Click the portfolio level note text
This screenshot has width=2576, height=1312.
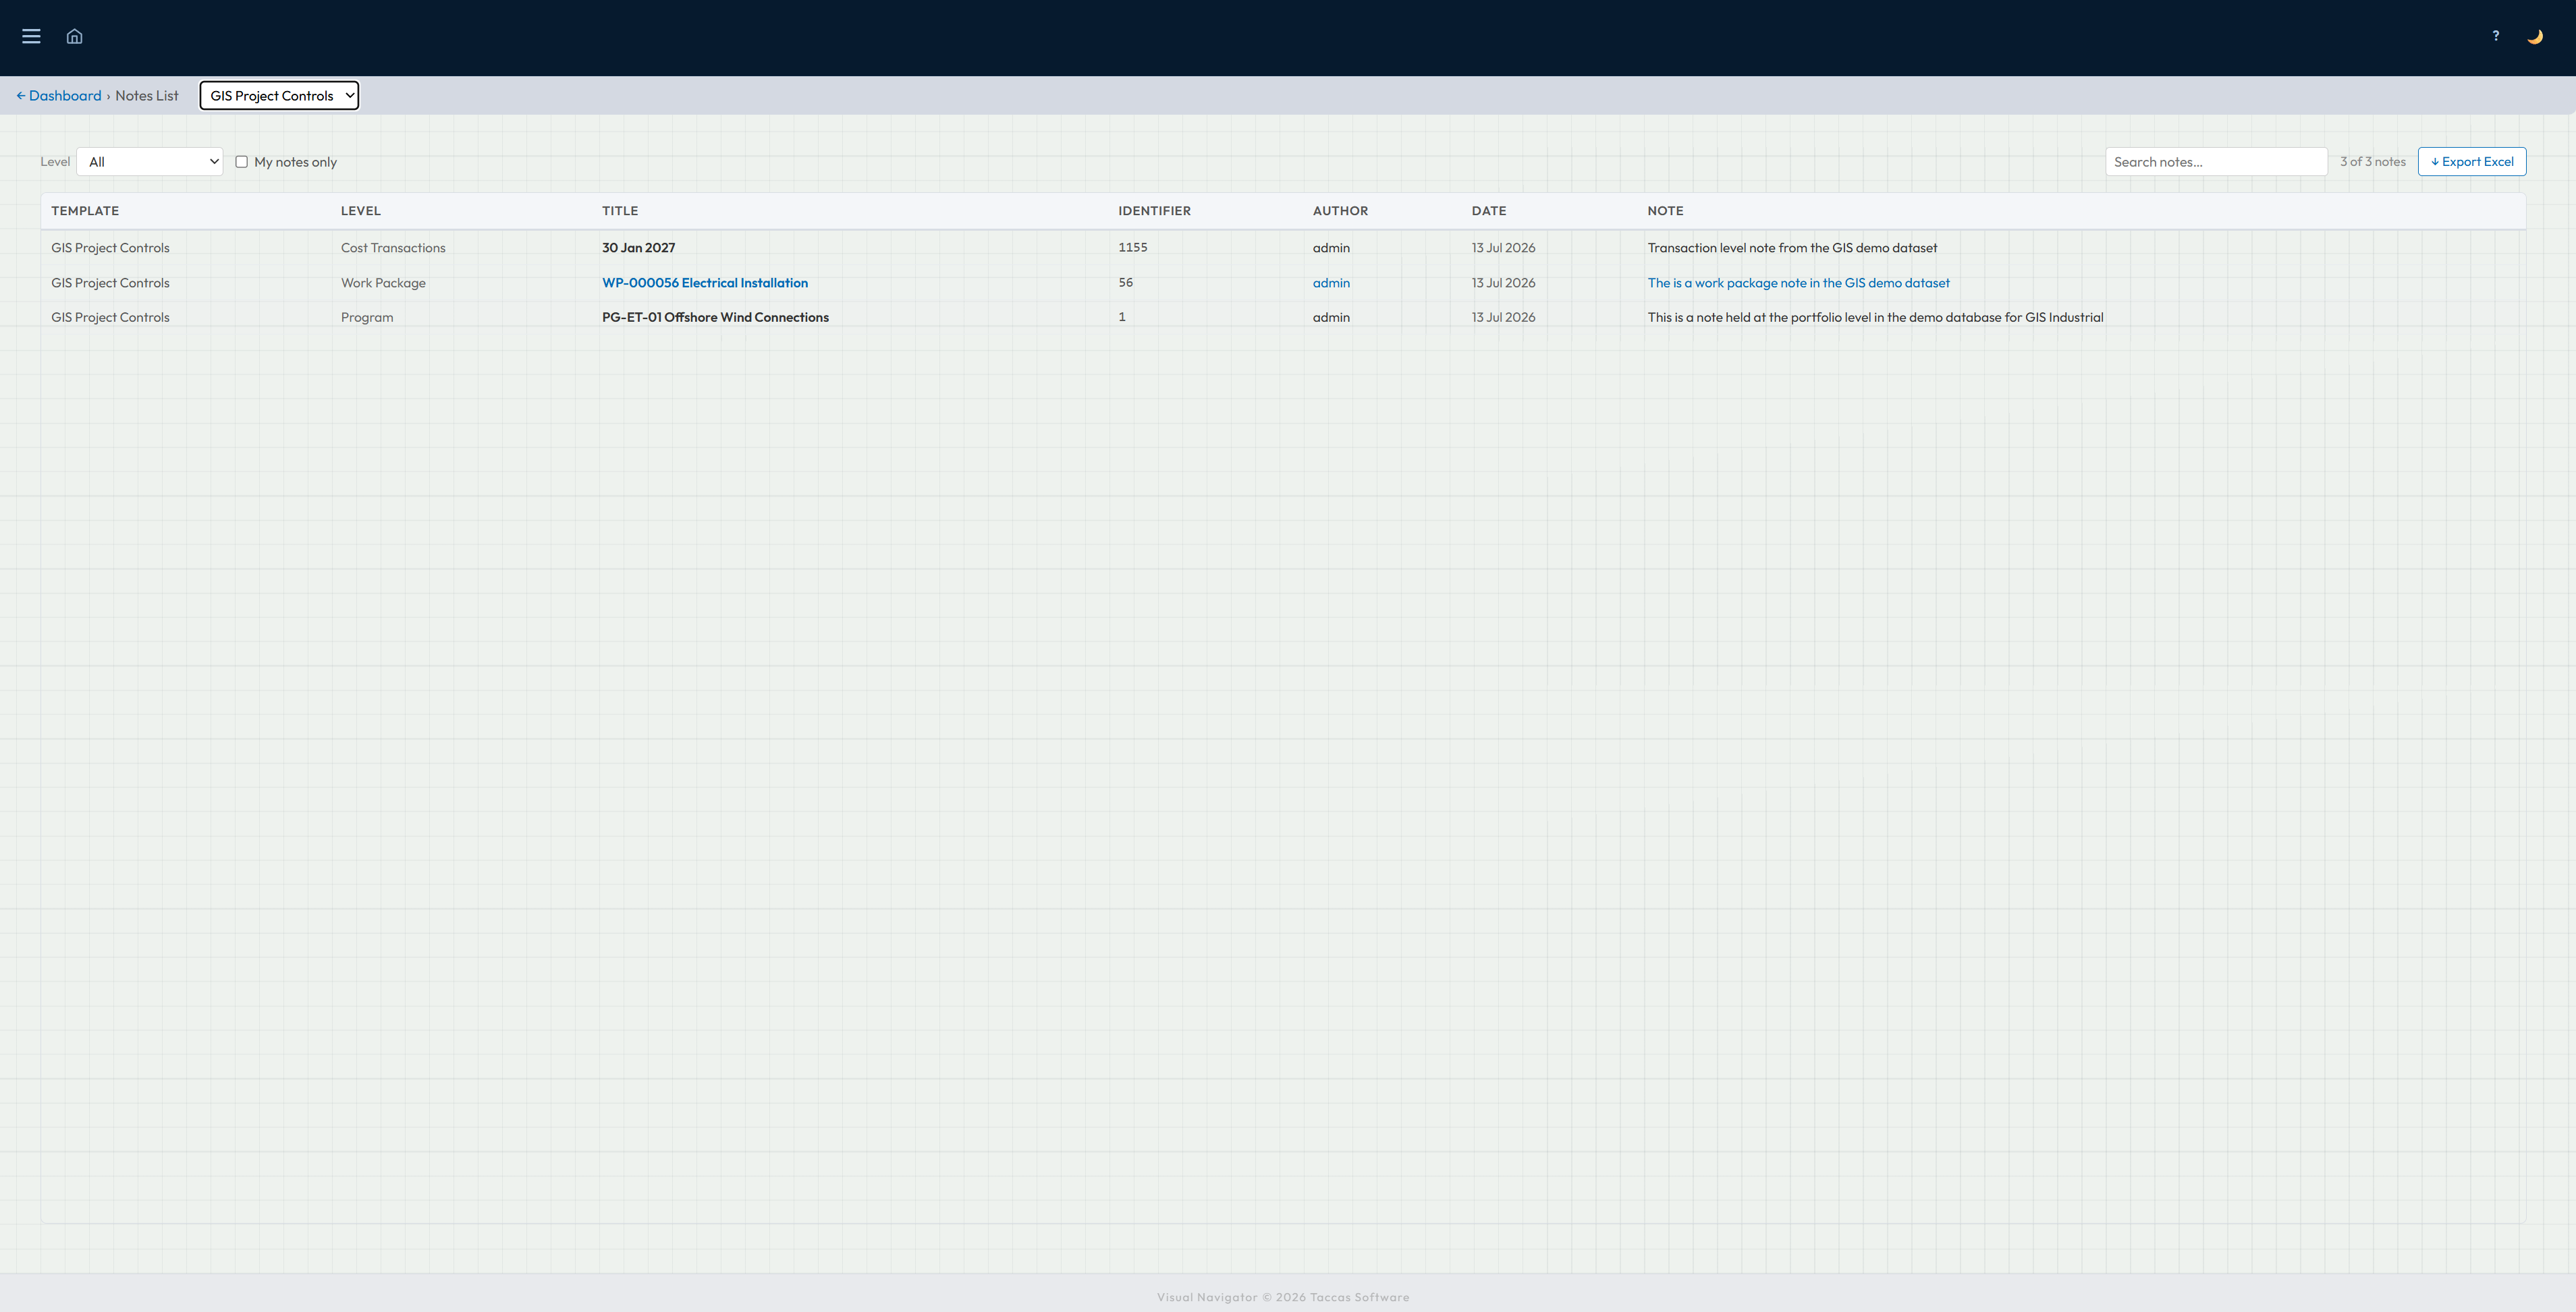click(x=1875, y=318)
